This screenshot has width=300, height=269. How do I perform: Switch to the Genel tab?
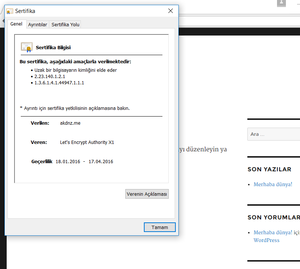pos(17,24)
